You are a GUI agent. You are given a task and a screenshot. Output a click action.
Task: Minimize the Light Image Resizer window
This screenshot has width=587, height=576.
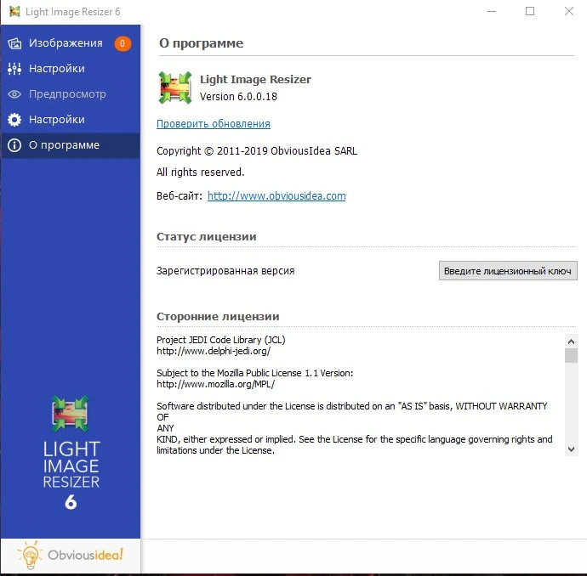click(492, 12)
